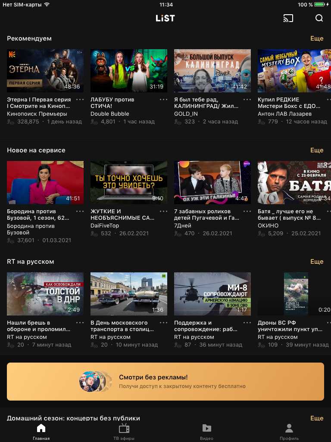Screen dimensions: 331x442
Task: Open title Купил РЕДКИЕ Мистери Бокс
Action: (x=289, y=103)
